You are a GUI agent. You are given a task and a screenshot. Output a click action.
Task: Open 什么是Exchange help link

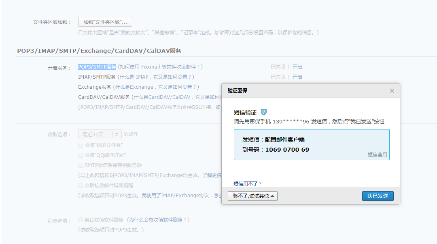156,87
